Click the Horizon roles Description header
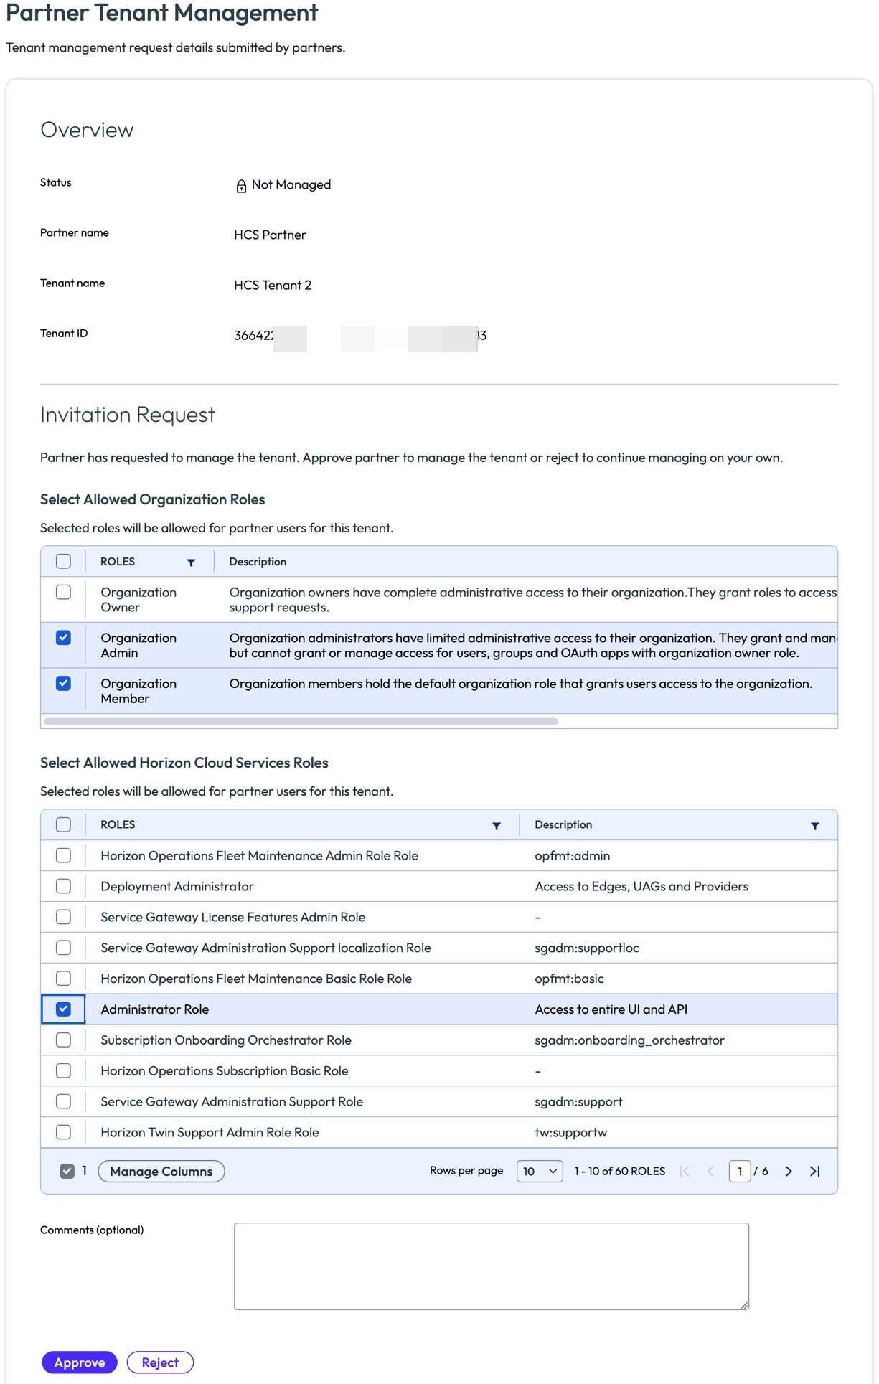 pyautogui.click(x=563, y=825)
